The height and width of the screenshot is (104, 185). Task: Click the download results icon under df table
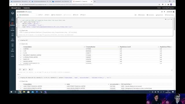pyautogui.click(x=29, y=69)
